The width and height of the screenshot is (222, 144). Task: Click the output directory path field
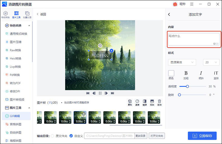109,136
